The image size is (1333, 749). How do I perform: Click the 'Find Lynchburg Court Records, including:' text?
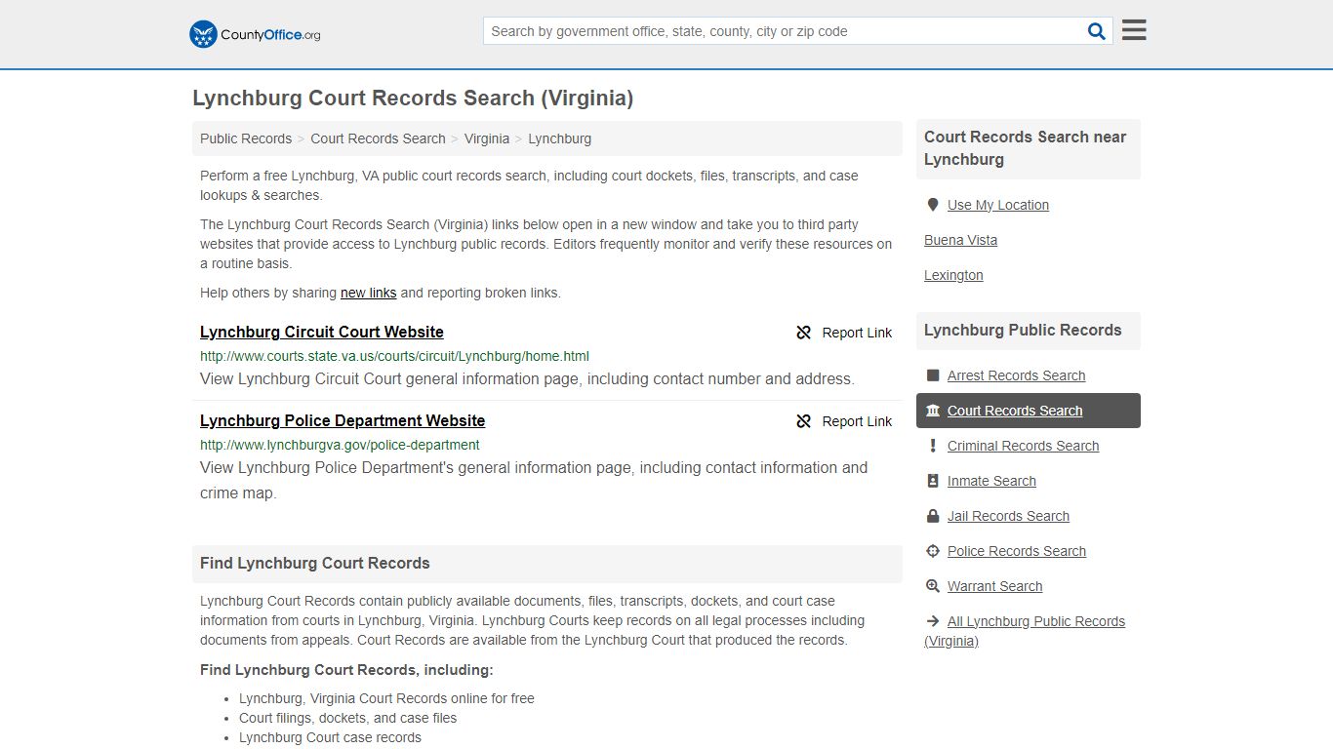coord(346,670)
